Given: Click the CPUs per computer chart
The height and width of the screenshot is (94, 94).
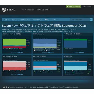Looking at the screenshot, I should (x=14, y=66).
